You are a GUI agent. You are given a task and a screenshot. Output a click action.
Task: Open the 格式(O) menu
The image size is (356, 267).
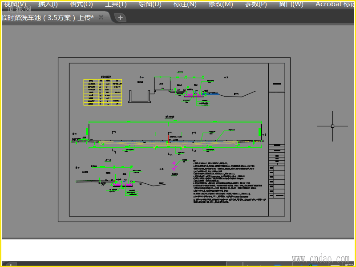point(81,4)
